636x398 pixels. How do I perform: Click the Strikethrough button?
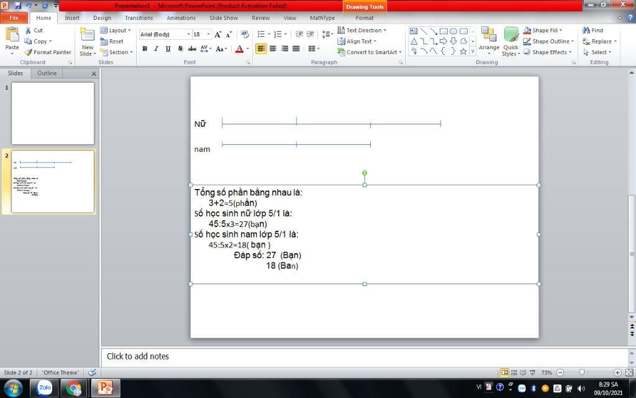(x=193, y=49)
